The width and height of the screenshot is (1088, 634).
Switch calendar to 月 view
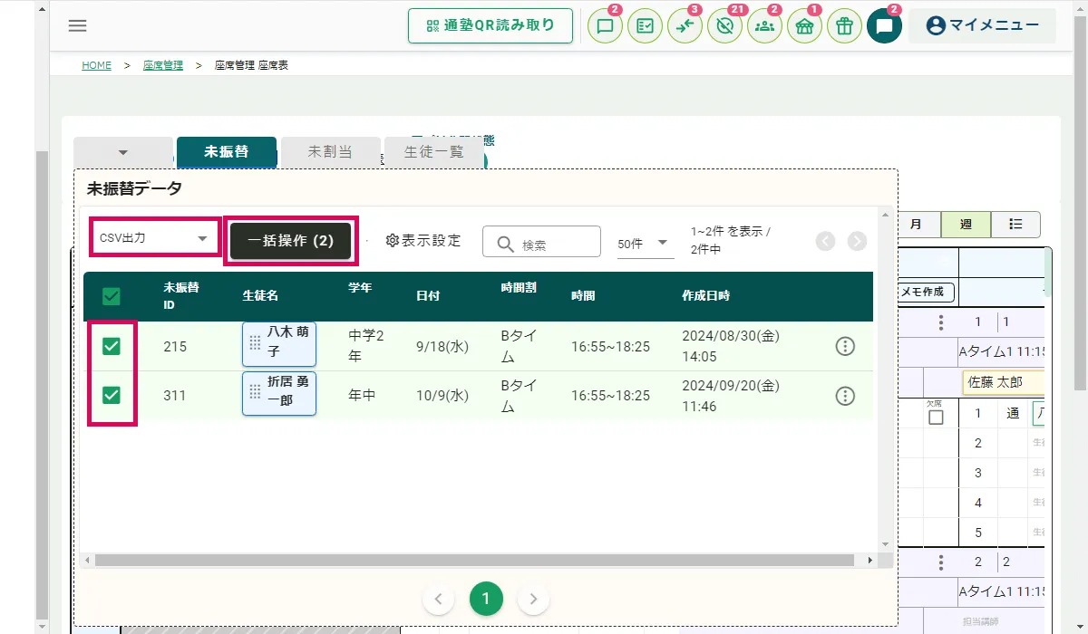click(x=917, y=224)
